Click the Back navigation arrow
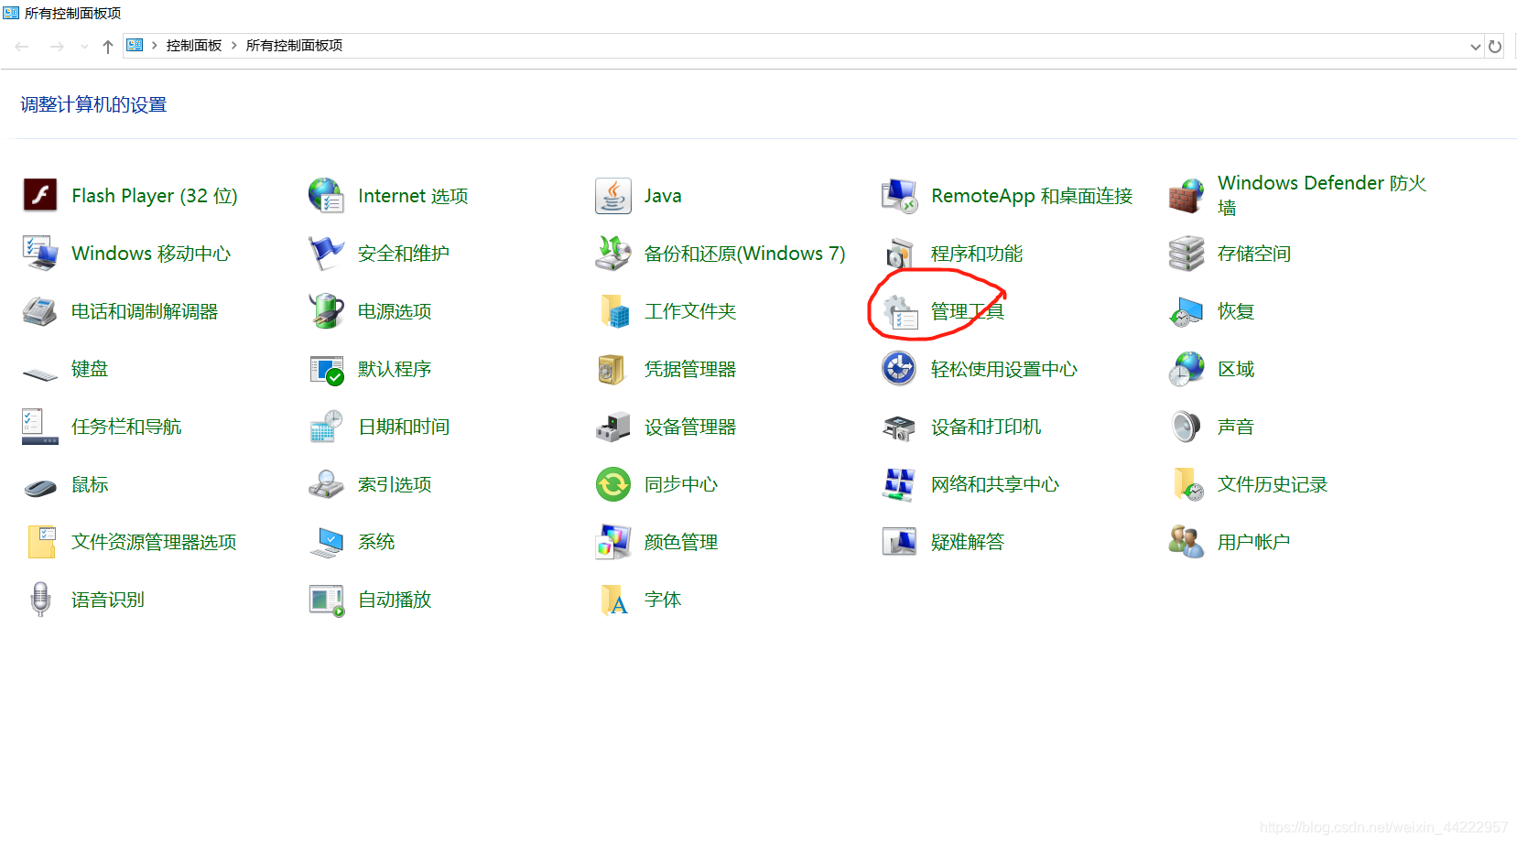Screen dimensions: 1517x844 pos(22,46)
